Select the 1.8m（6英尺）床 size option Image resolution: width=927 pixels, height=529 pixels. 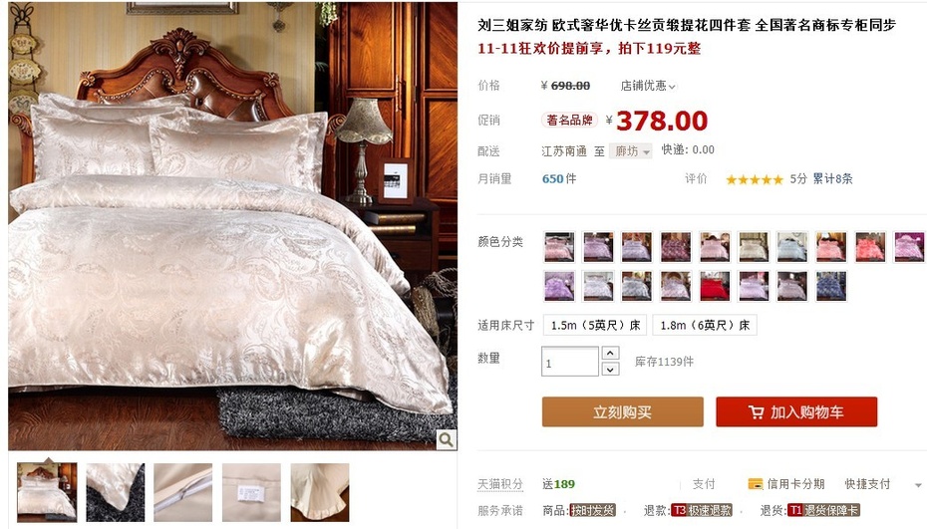click(x=705, y=325)
